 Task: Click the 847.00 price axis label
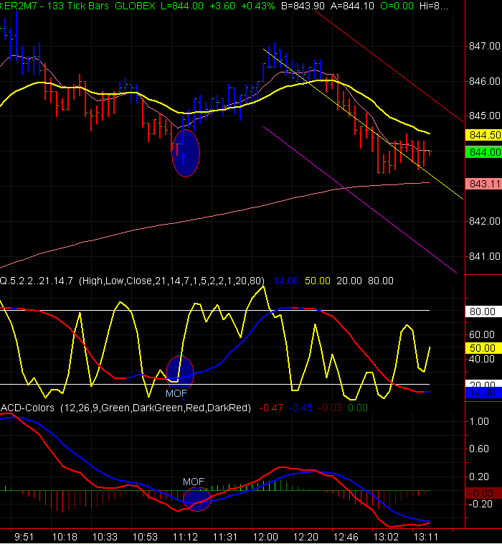pos(484,46)
